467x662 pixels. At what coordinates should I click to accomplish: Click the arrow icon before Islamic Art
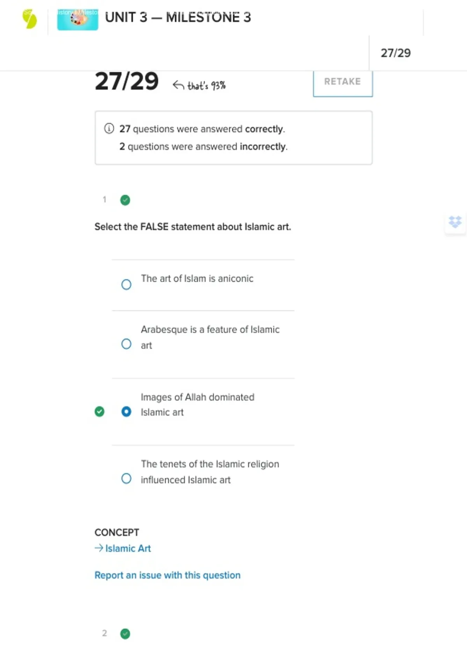click(99, 548)
